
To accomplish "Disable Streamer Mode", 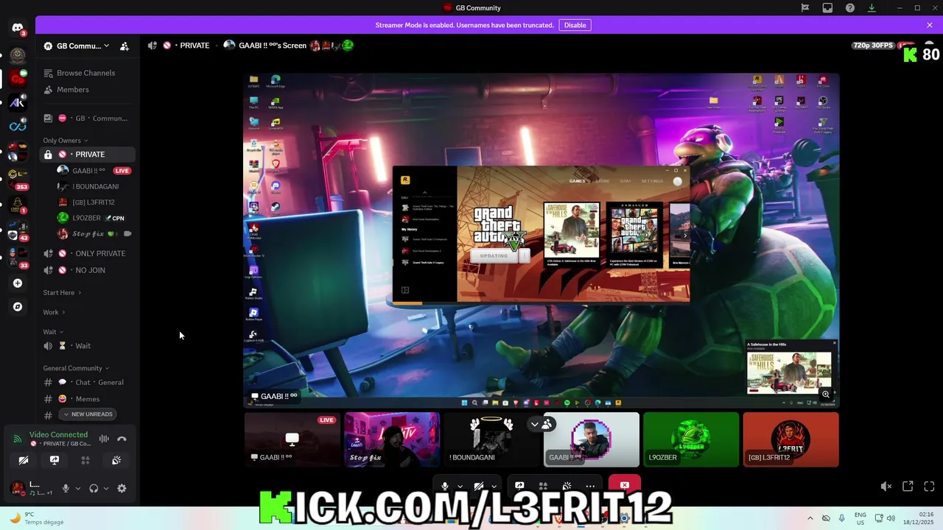I will pos(575,25).
